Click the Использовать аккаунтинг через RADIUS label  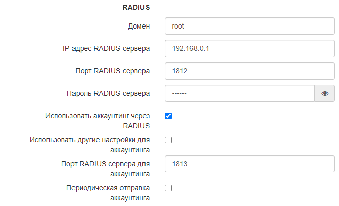point(98,121)
